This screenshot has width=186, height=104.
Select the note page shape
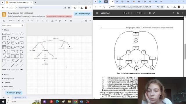click(x=4, y=52)
